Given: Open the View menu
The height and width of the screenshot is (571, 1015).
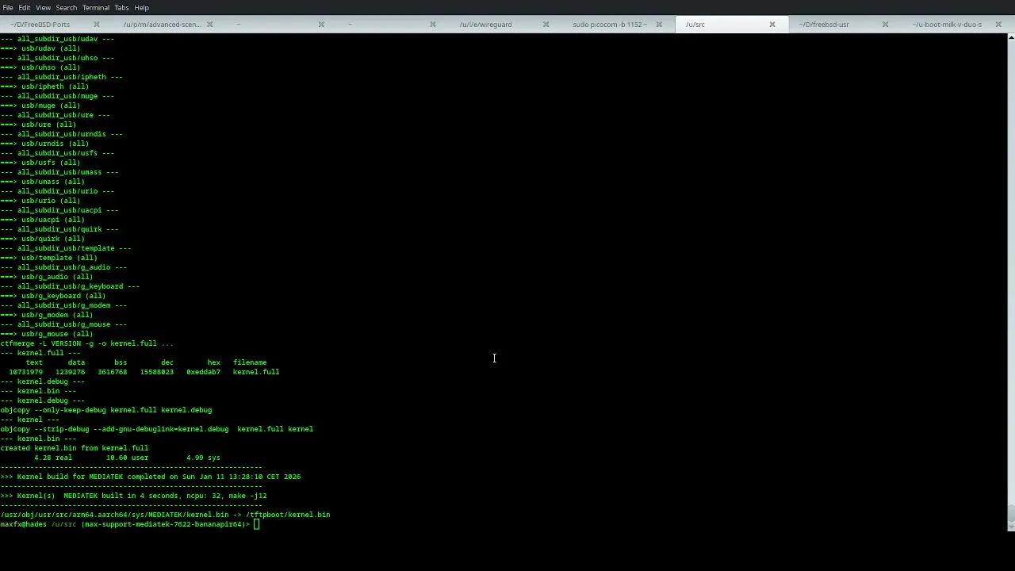Looking at the screenshot, I should point(43,7).
